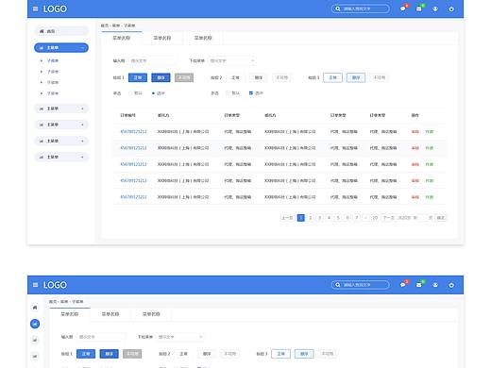
Task: Switch to the second 菜单名称 tab in bottom layout
Action: (x=110, y=314)
